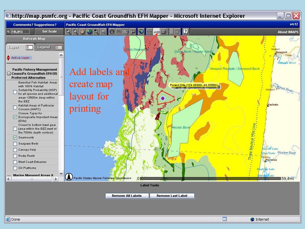The width and height of the screenshot is (305, 229).
Task: Click the Internet Explorer page icon in title bar
Action: pos(8,16)
